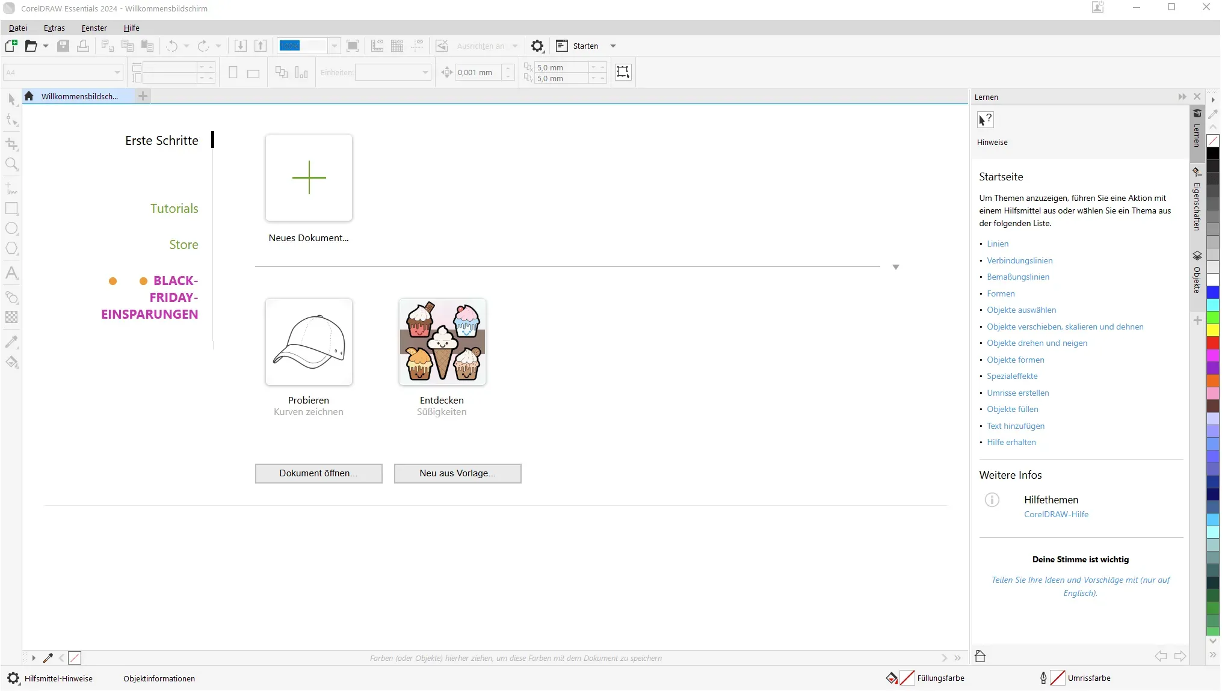Add a new tab with plus button
Screen dimensions: 1222x691
[x=143, y=96]
